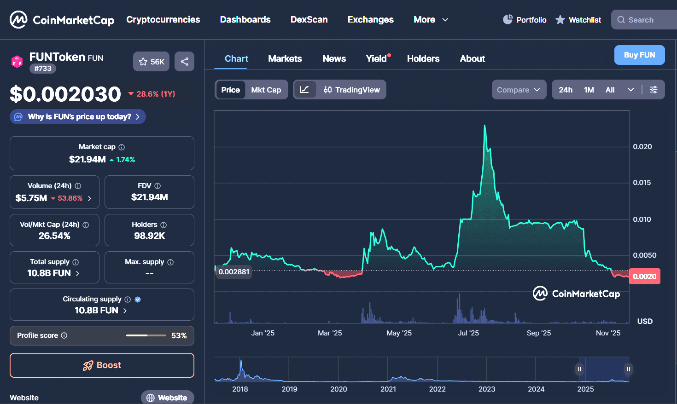Click the Holders info icon
This screenshot has width=677, height=404.
pyautogui.click(x=163, y=225)
